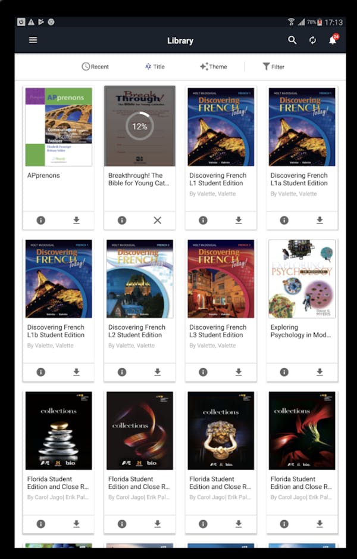Screen dimensions: 357x559
Task: Open the Florida Student Edition stacked-stones cover
Action: click(59, 431)
